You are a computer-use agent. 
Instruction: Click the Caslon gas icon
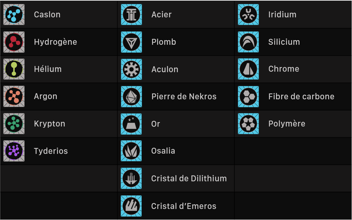(x=14, y=15)
